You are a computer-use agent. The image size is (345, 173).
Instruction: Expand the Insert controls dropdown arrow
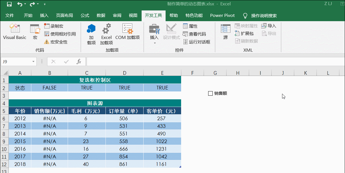coord(154,43)
